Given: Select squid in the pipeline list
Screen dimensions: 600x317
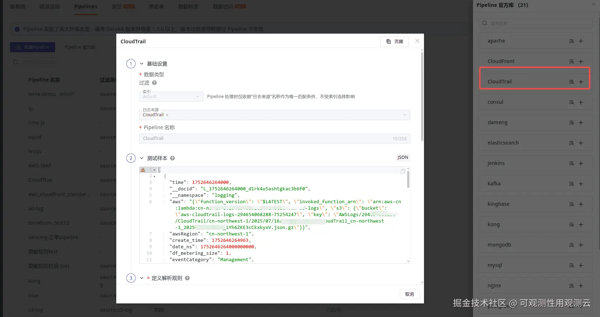Looking at the screenshot, I should [35, 137].
